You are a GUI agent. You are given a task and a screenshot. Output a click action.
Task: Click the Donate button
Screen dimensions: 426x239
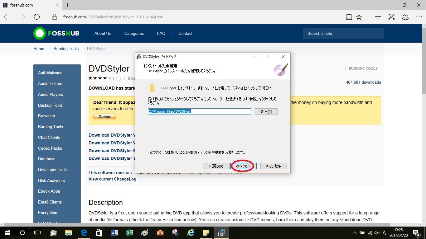[x=105, y=117]
